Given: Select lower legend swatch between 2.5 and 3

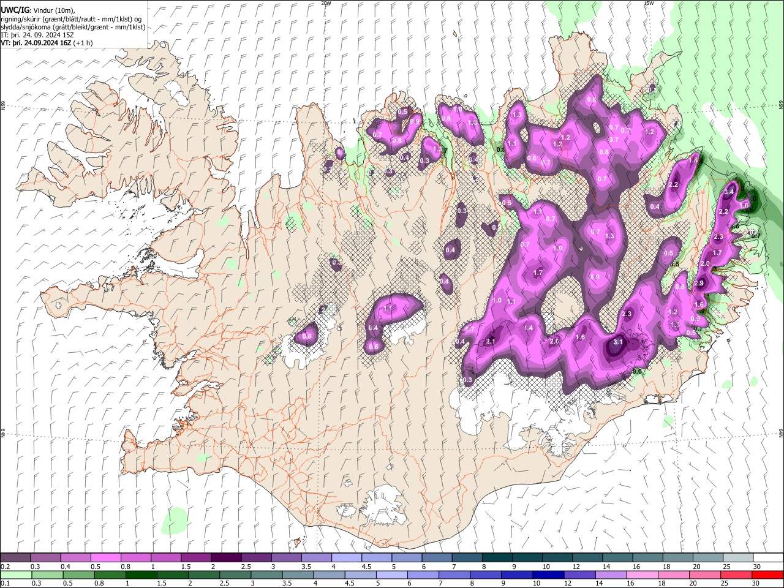Looking at the screenshot, I should tap(235, 575).
